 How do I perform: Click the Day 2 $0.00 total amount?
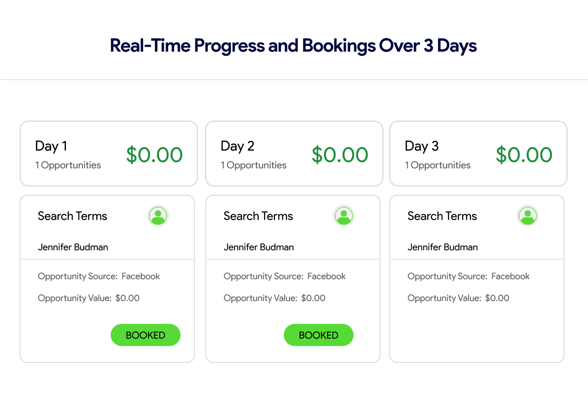point(340,155)
